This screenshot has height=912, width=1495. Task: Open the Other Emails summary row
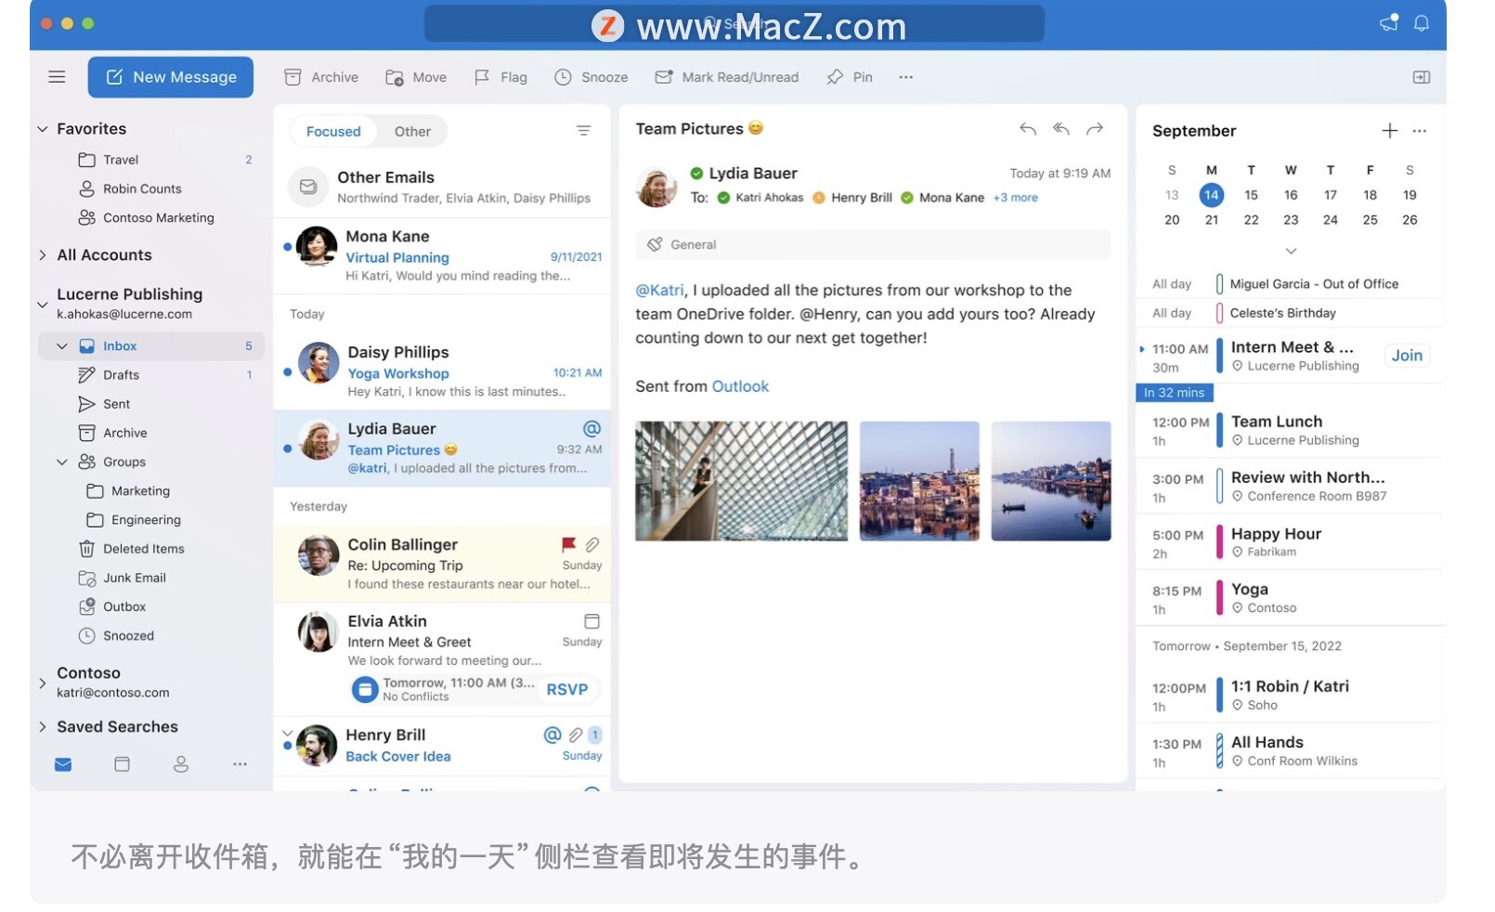click(442, 187)
